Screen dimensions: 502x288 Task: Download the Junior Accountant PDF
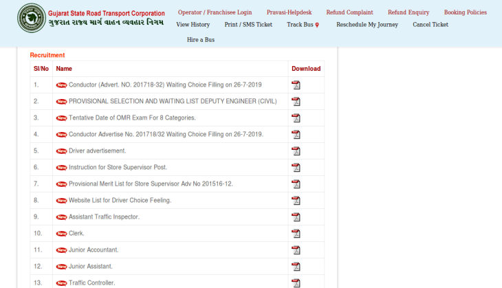click(296, 250)
